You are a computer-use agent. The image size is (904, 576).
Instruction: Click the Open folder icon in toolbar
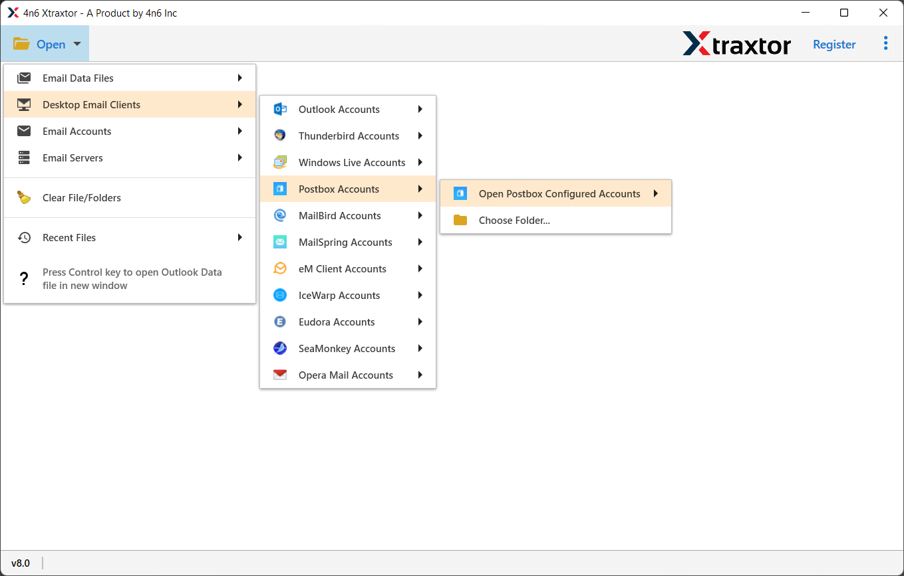pos(21,45)
